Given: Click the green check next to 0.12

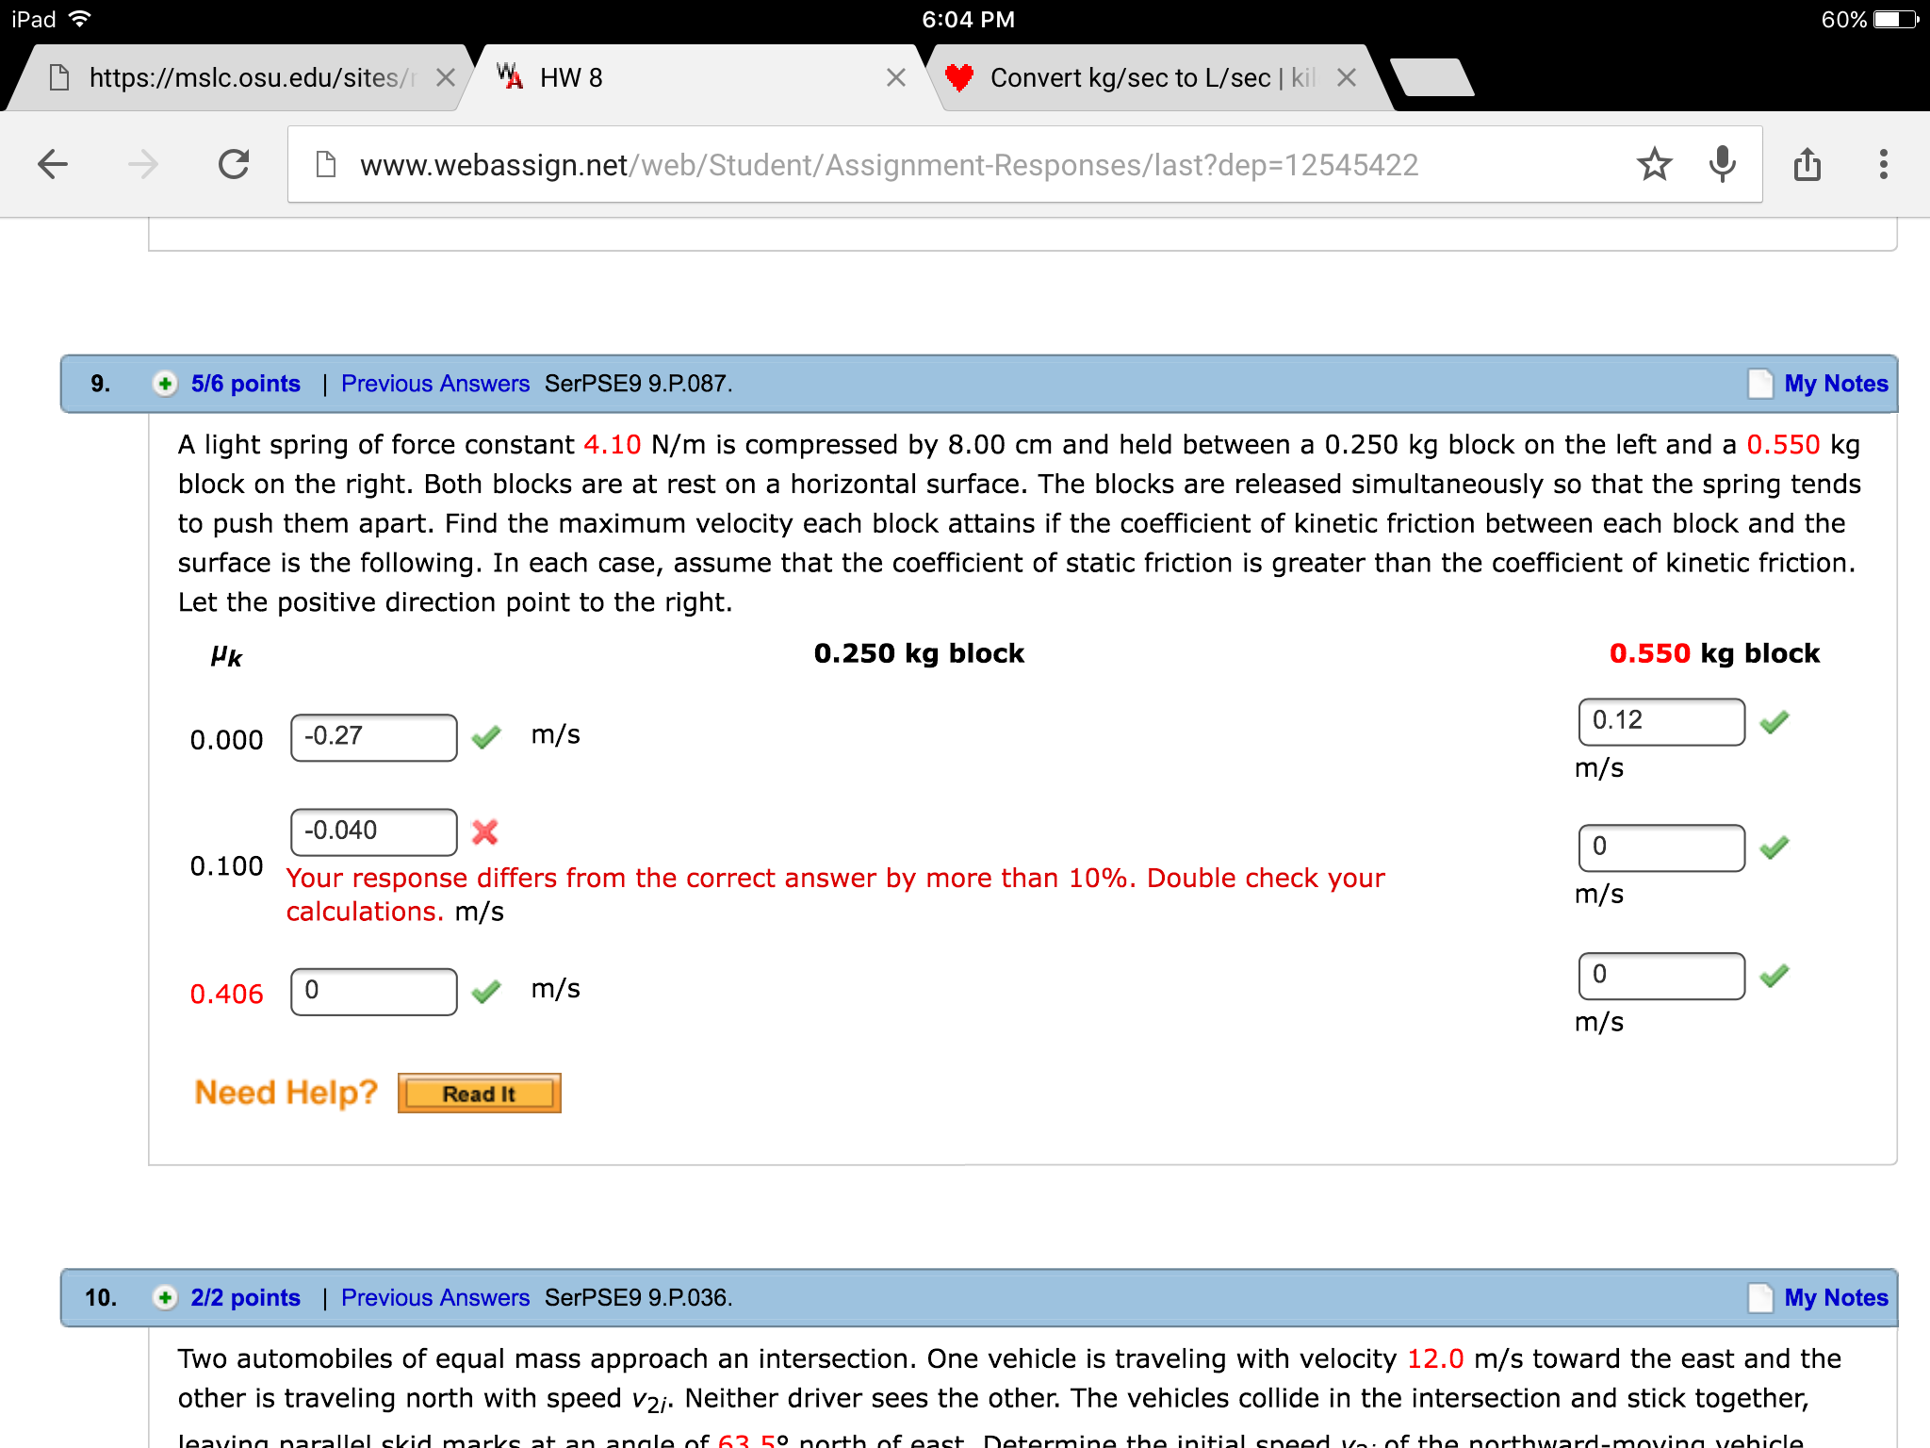Looking at the screenshot, I should click(1775, 722).
